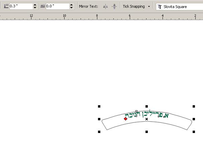Click the red diamond text offset handle
Viewport: 203px width, 145px height.
coord(125,119)
